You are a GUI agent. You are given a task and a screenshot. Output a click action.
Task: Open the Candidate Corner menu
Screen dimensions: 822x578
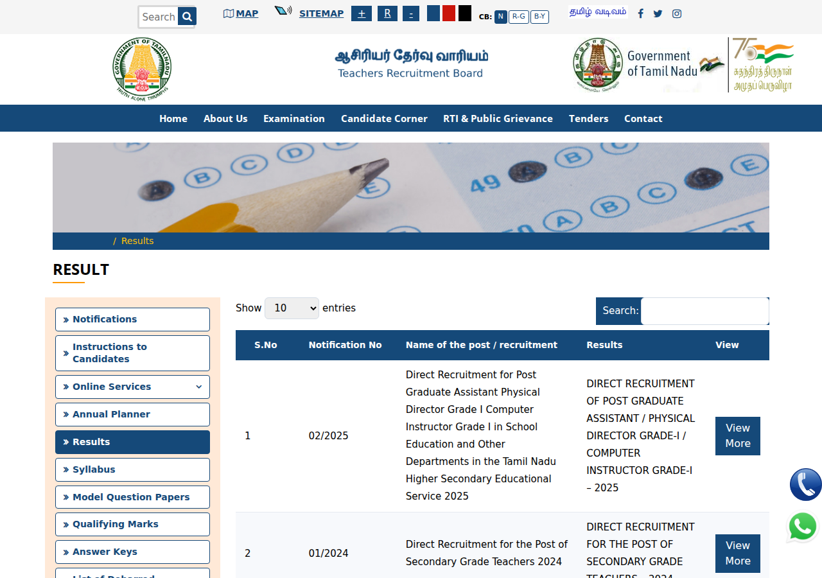384,118
